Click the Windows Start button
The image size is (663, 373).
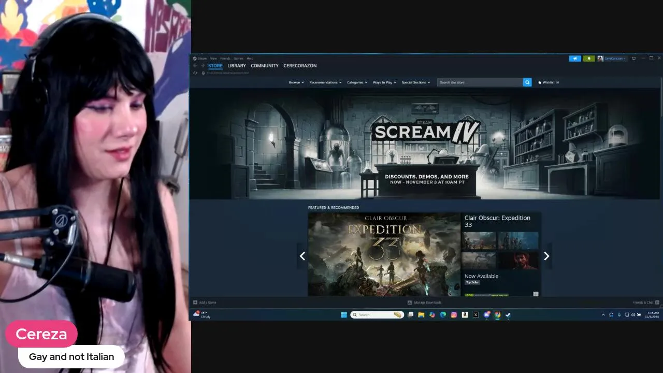click(x=344, y=314)
